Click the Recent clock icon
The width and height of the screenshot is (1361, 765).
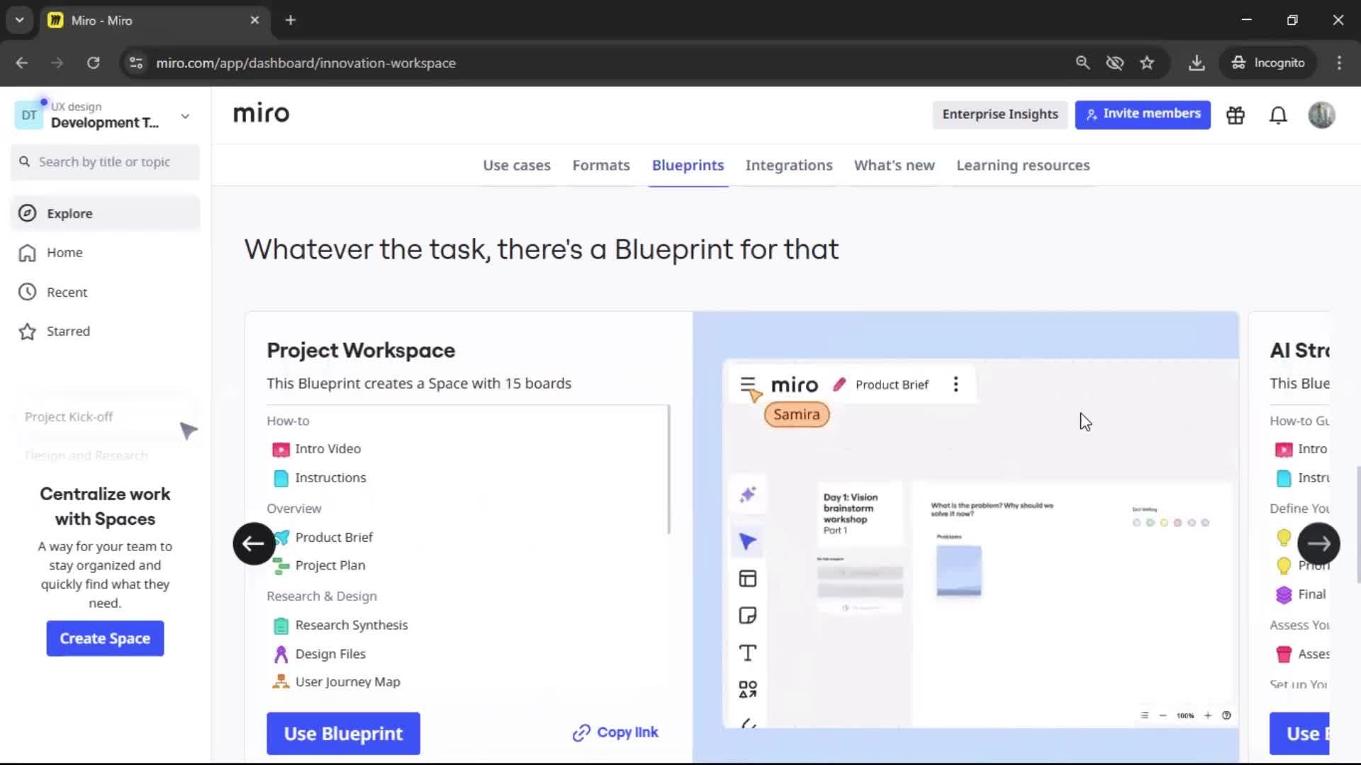[27, 292]
